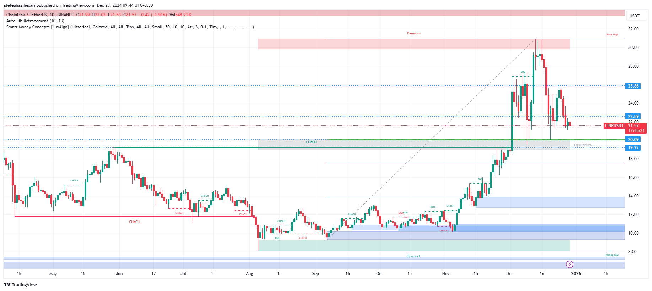Viewport: 652px width, 291px height.
Task: Select the Auto Fib Retracement indicator label
Action: pos(35,21)
